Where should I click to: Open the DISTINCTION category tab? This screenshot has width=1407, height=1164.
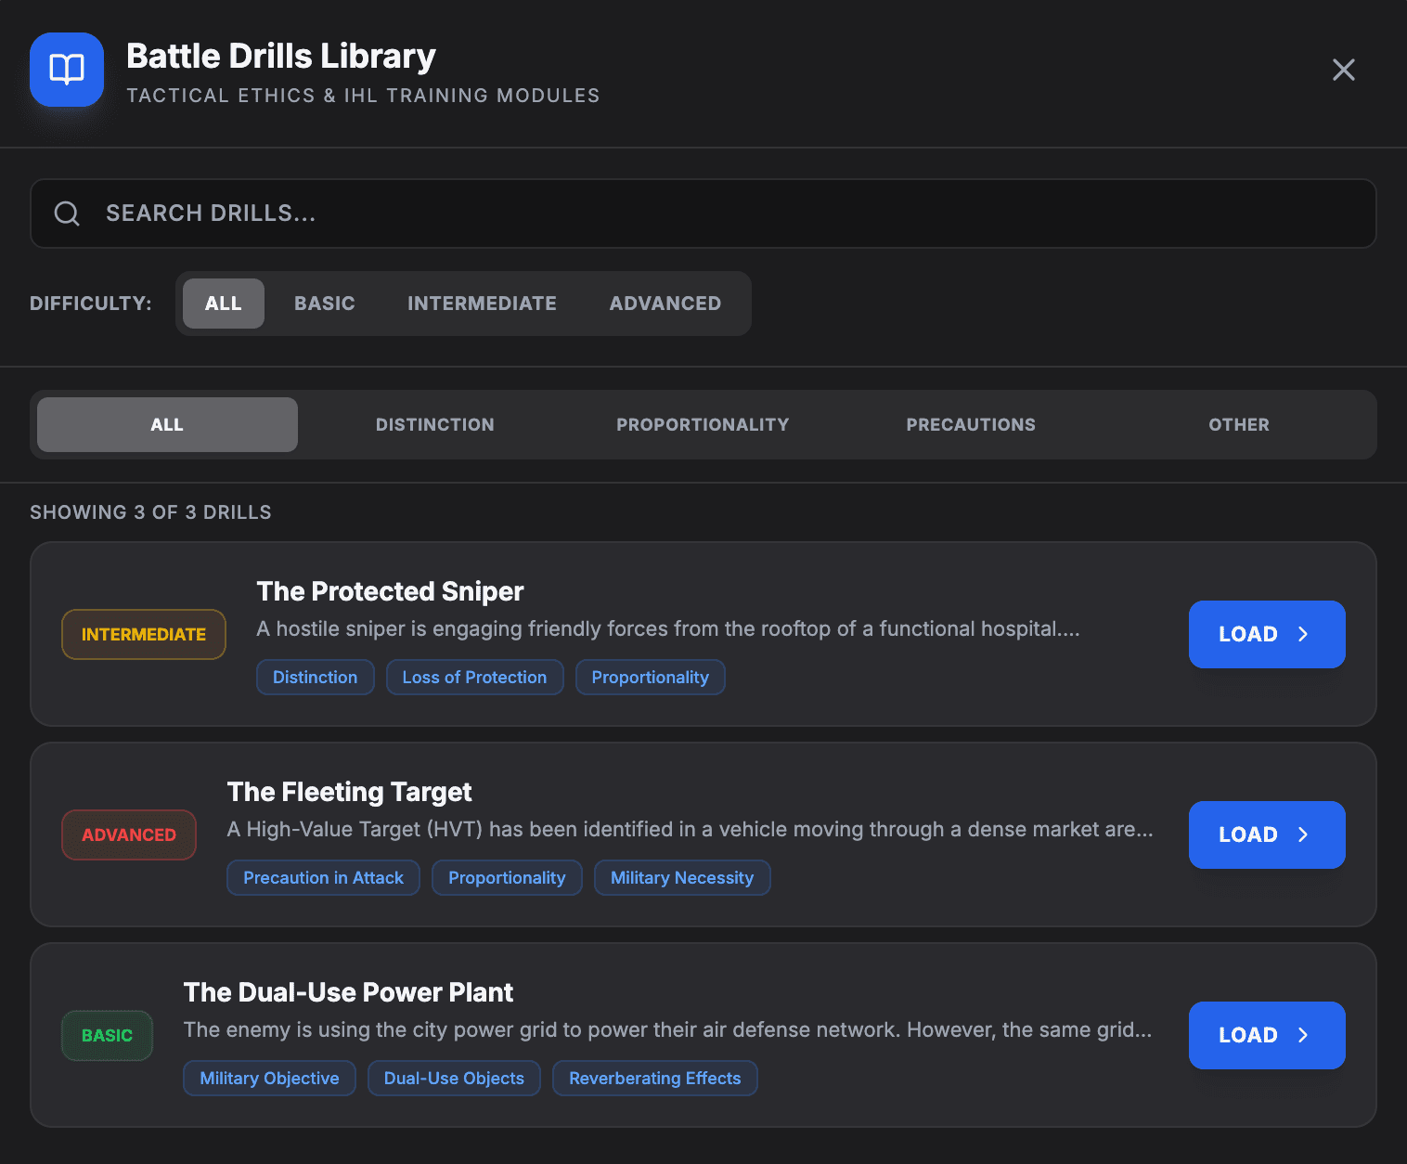tap(434, 424)
